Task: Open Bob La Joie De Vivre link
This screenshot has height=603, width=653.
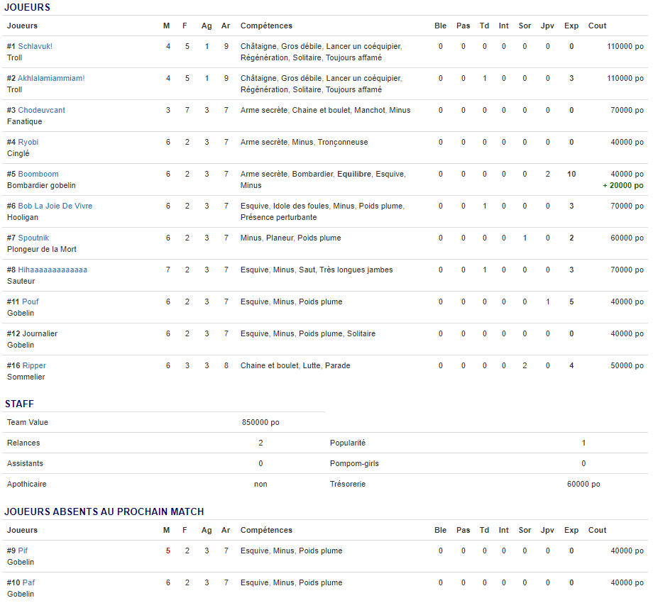Action: click(55, 206)
